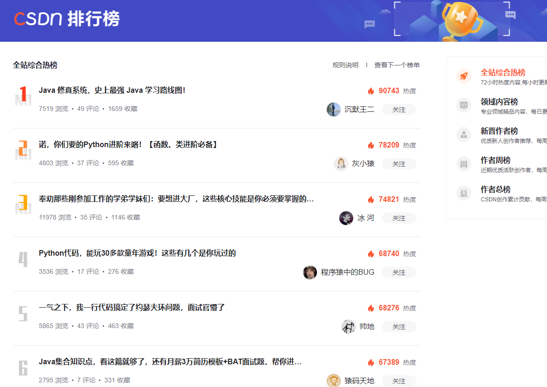Click the flame icon next to 78209

coord(370,145)
